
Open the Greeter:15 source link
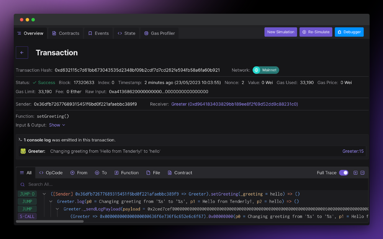[353, 151]
